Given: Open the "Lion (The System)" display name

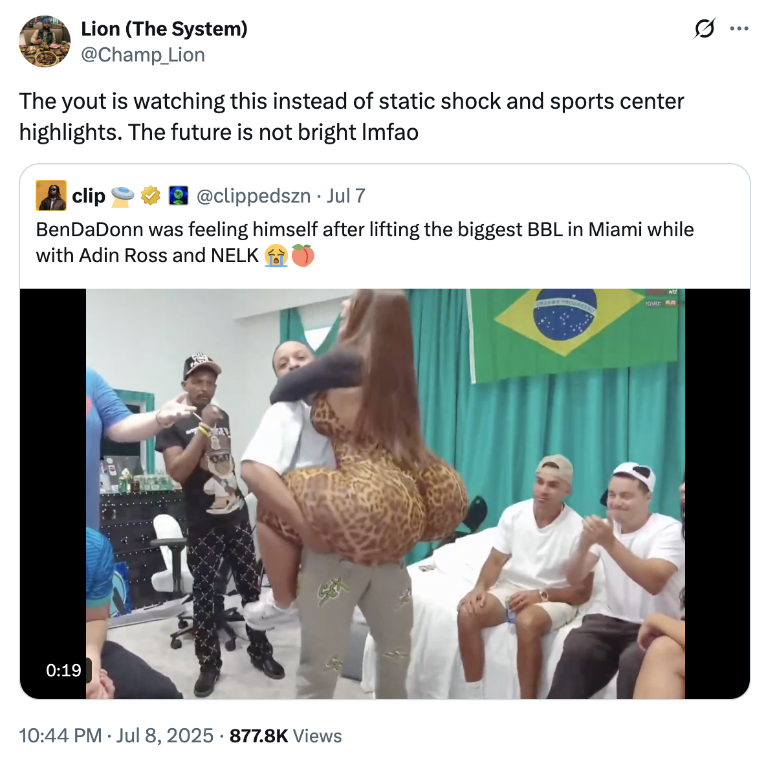Looking at the screenshot, I should 164,29.
